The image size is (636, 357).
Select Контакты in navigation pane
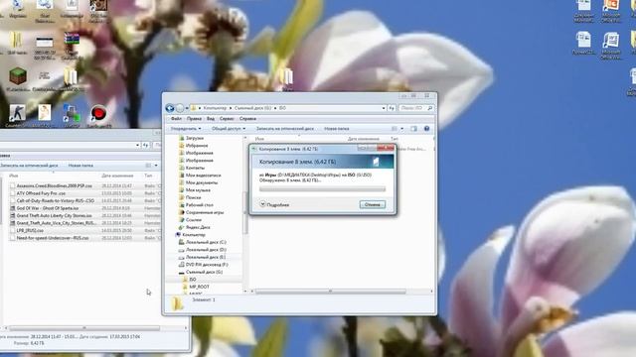coord(195,168)
